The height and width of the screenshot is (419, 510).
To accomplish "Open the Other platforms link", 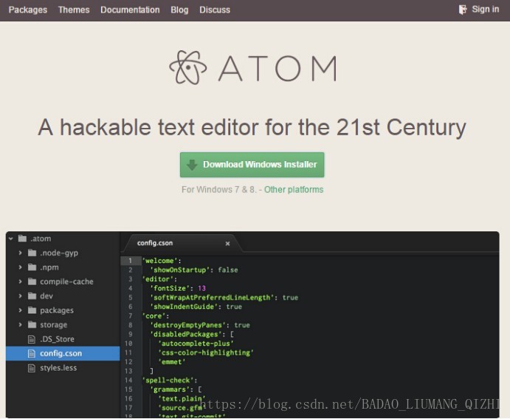I will (x=294, y=189).
